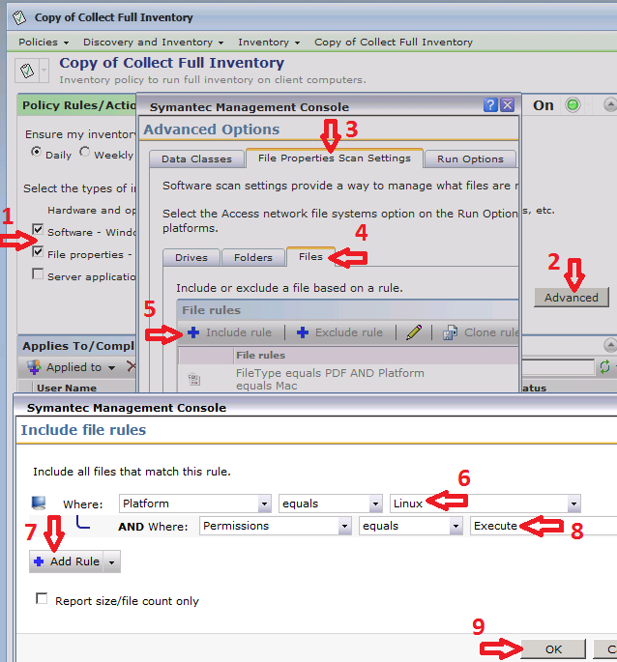
Task: Click the Add Rule button
Action: pos(66,561)
